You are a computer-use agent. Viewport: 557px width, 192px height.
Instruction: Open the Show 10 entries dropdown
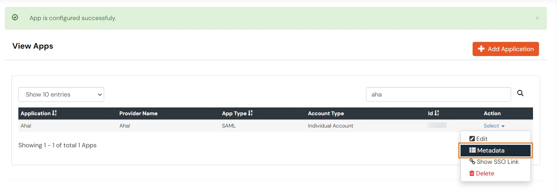pos(61,94)
